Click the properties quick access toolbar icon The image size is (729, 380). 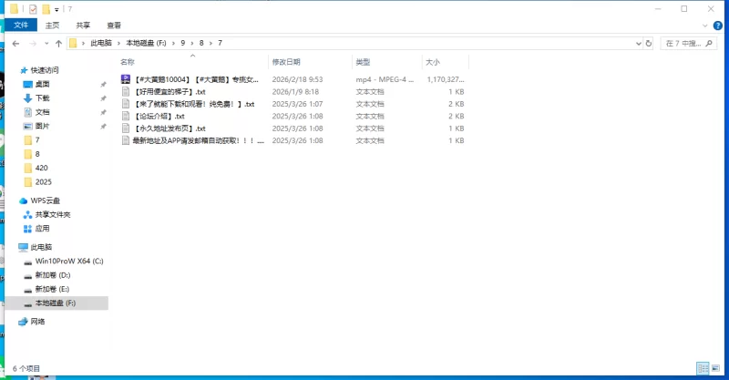(33, 9)
